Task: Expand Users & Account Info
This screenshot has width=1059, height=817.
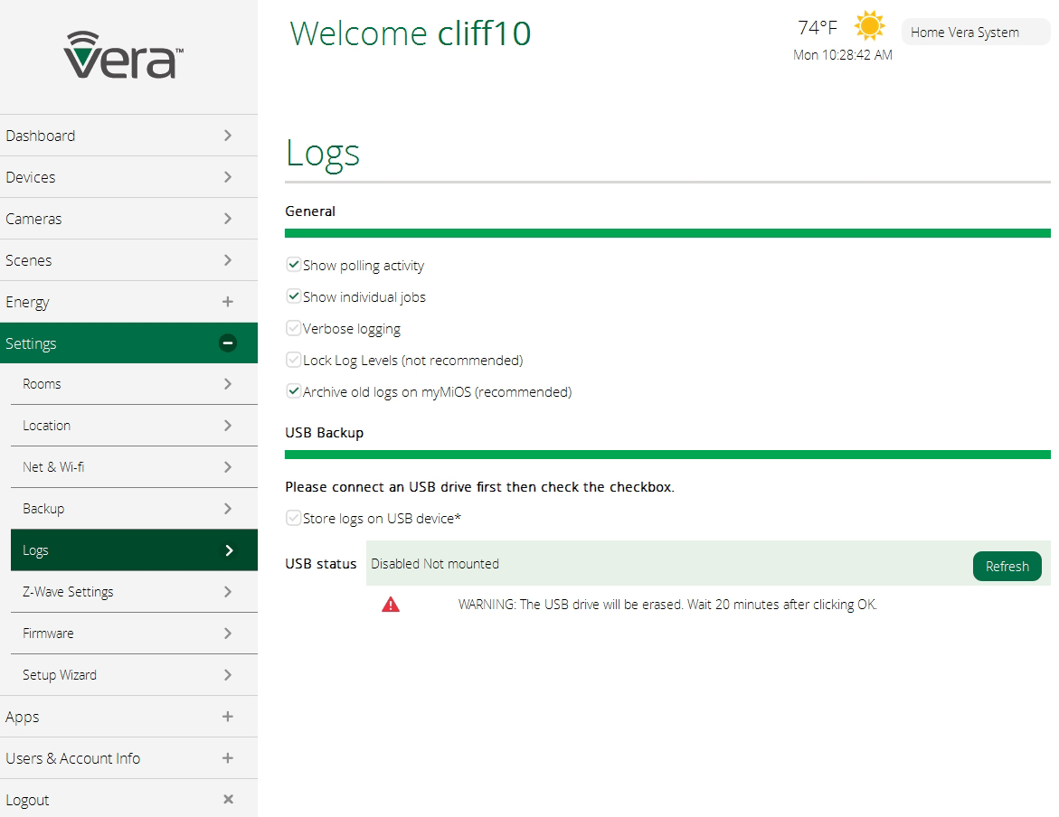Action: (x=128, y=758)
